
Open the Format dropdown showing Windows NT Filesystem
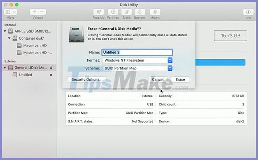tap(137, 60)
